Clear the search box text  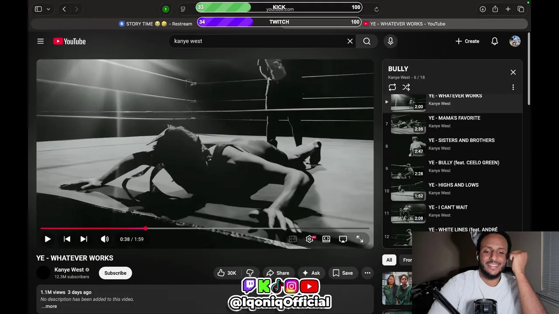coord(350,41)
